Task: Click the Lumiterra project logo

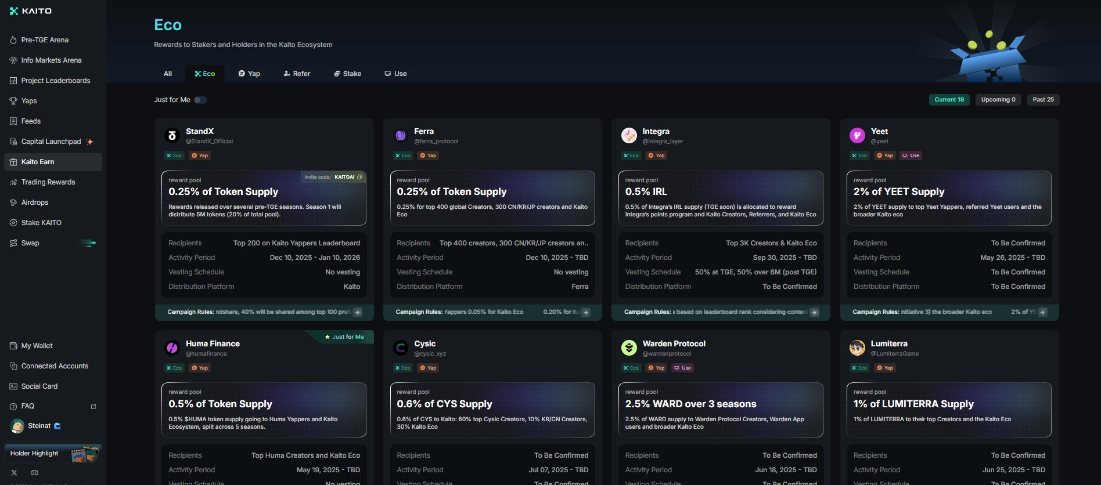Action: (857, 348)
